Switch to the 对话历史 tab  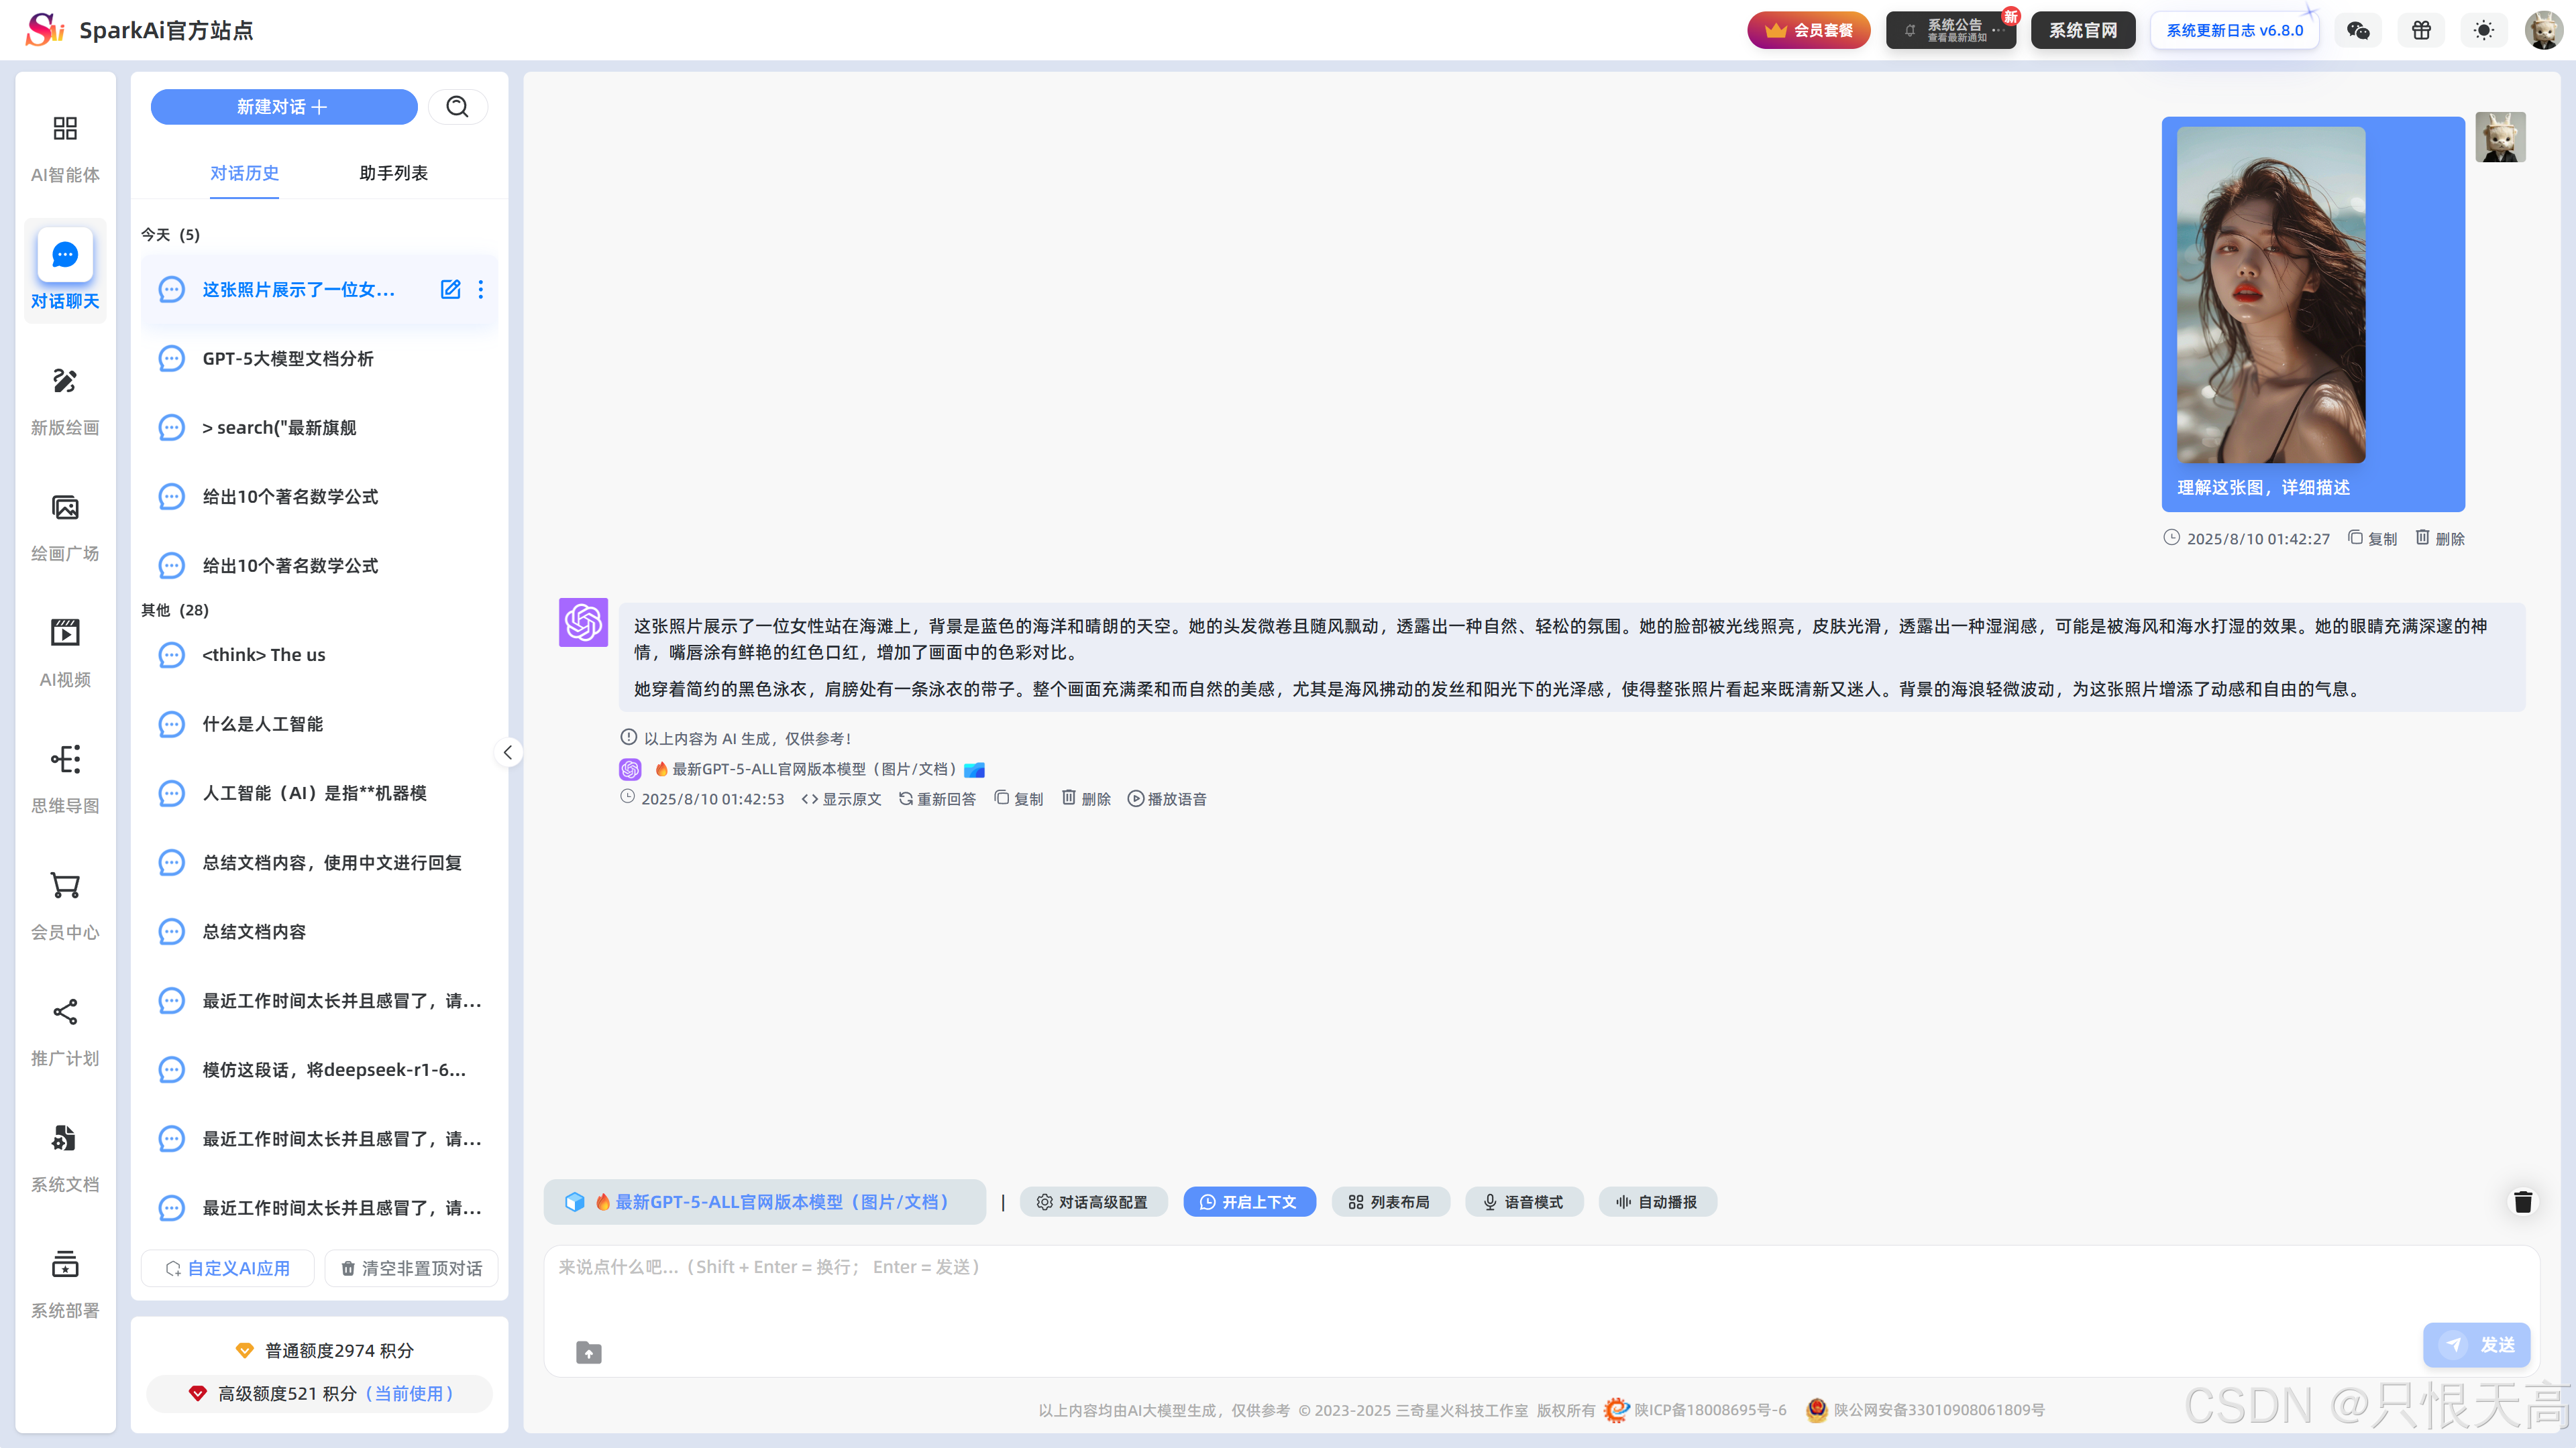(244, 173)
